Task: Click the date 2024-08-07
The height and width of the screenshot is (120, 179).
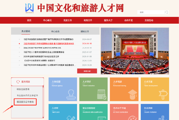Action: click(x=87, y=39)
